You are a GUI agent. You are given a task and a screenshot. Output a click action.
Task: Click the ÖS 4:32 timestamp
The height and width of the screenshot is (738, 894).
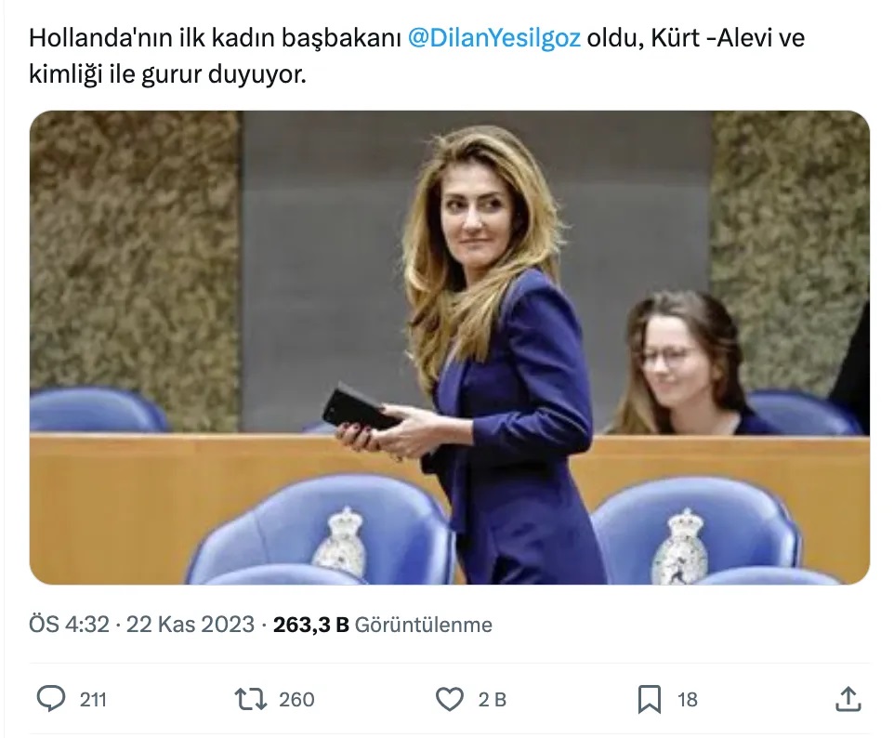69,625
